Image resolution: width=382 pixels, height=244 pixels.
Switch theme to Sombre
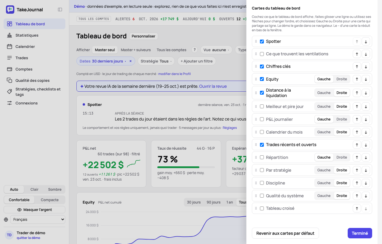coord(55,190)
